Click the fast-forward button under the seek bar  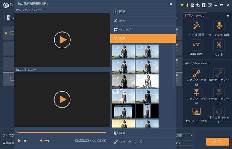25,141
